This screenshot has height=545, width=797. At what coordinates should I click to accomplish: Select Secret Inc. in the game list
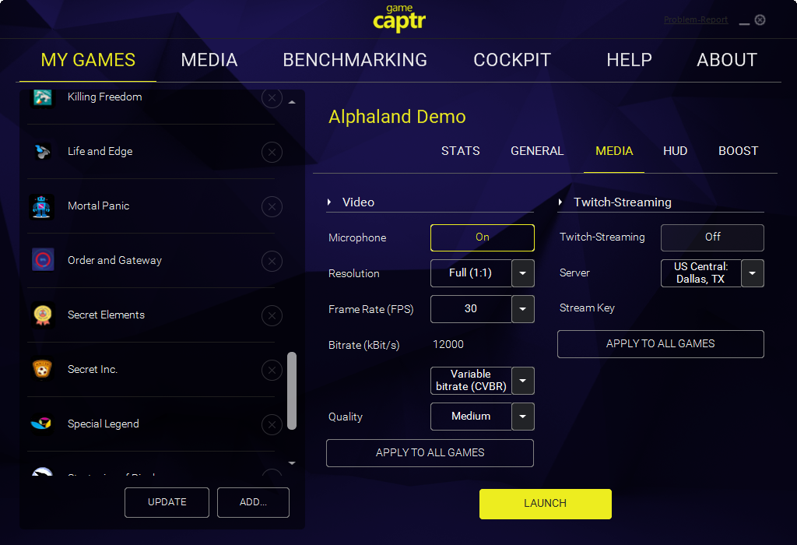point(151,370)
